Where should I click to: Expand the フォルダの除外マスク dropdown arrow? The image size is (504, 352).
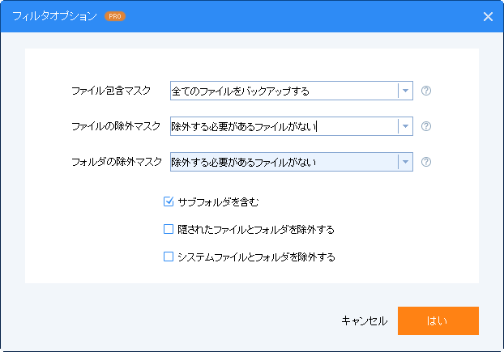tap(405, 162)
